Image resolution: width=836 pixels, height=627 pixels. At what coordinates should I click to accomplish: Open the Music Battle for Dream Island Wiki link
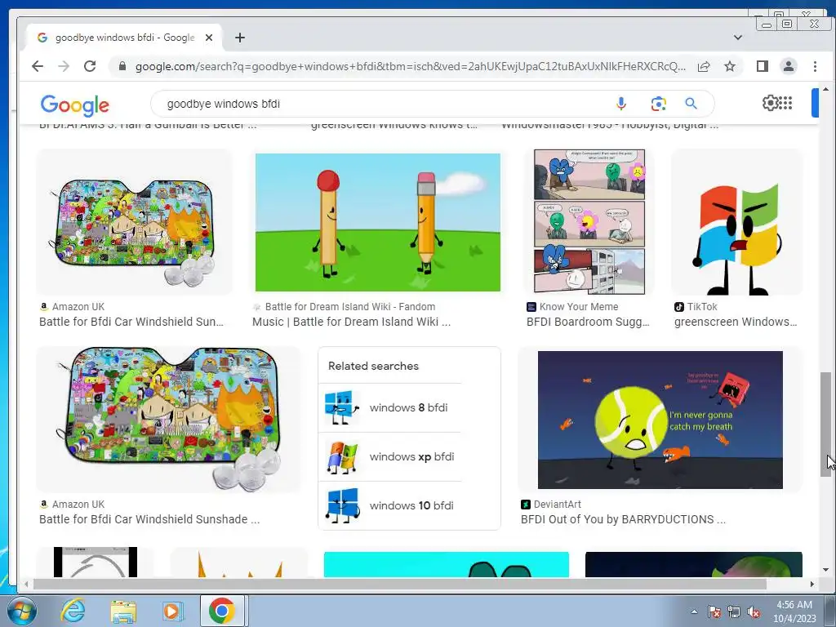tap(351, 322)
